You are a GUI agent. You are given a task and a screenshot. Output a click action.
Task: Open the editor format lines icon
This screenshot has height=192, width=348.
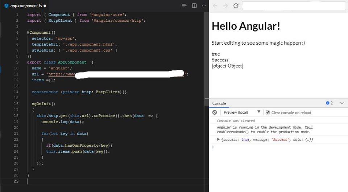tap(184, 6)
